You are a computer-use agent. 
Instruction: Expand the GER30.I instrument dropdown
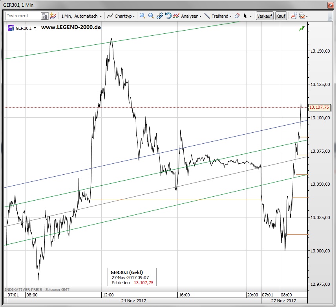point(35,28)
